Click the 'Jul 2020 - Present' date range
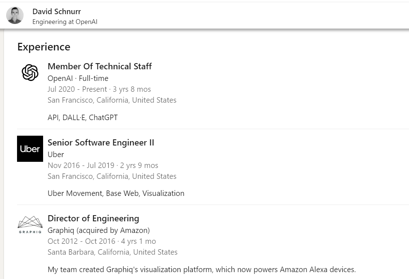Screen dimensions: 409x279 pyautogui.click(x=77, y=89)
